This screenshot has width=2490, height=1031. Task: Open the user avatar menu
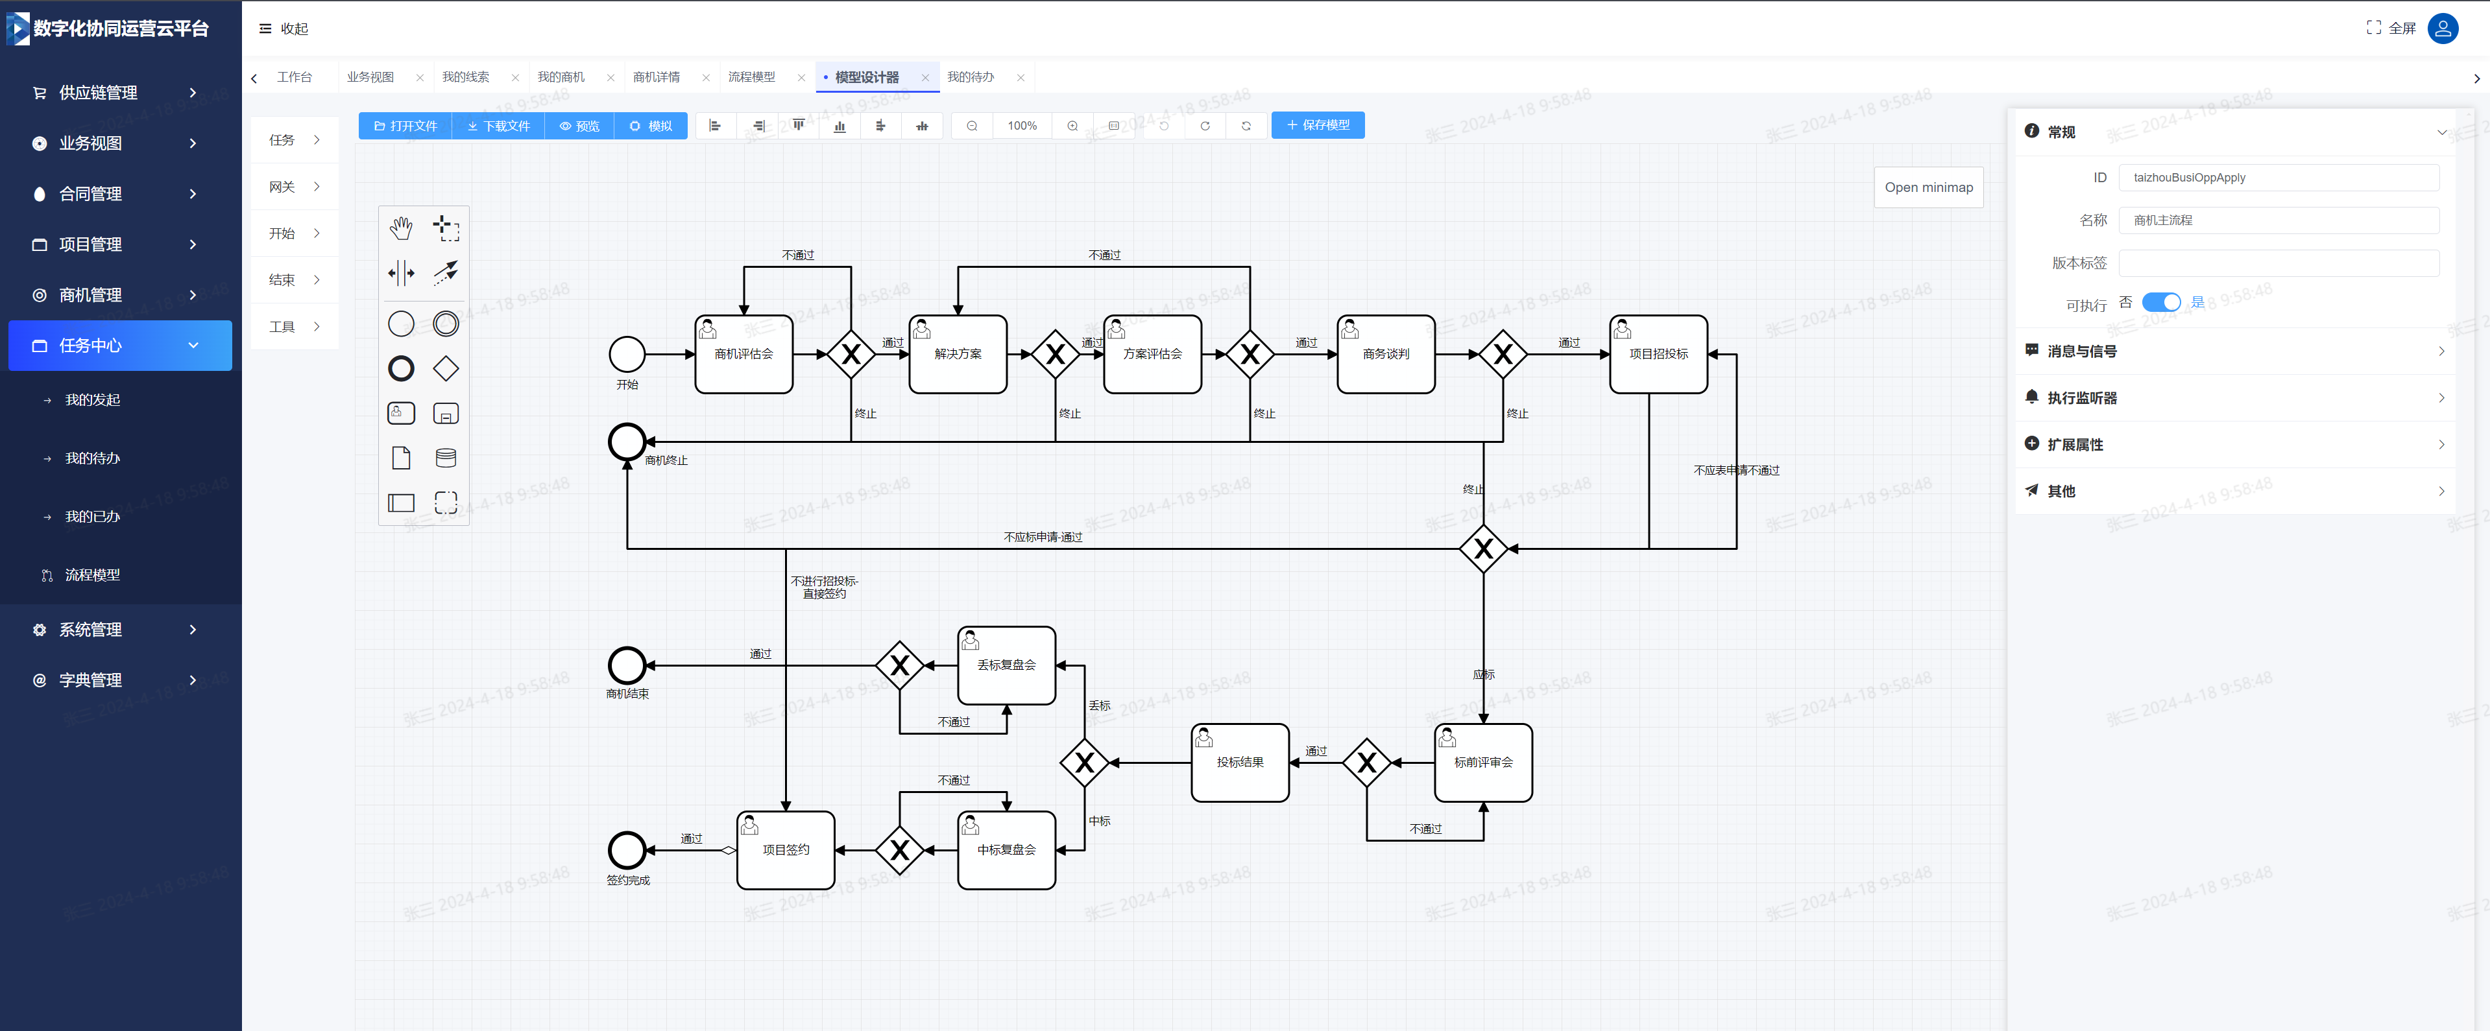2443,28
